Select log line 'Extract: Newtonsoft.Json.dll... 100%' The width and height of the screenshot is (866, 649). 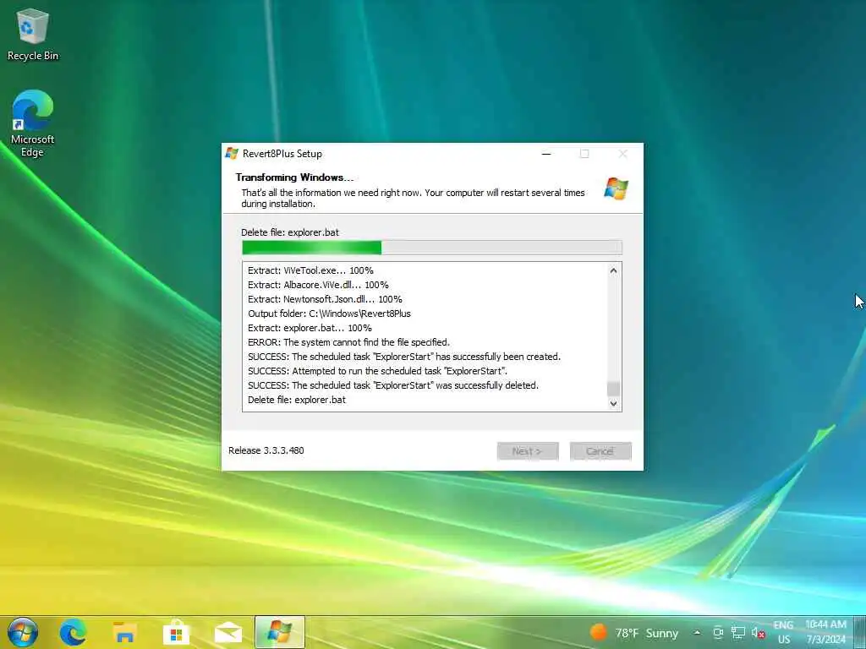(325, 299)
